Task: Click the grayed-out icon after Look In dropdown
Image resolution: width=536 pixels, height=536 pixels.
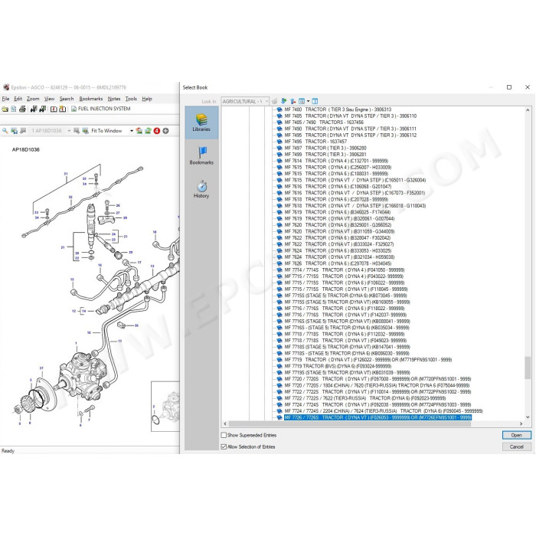Action: coord(274,102)
